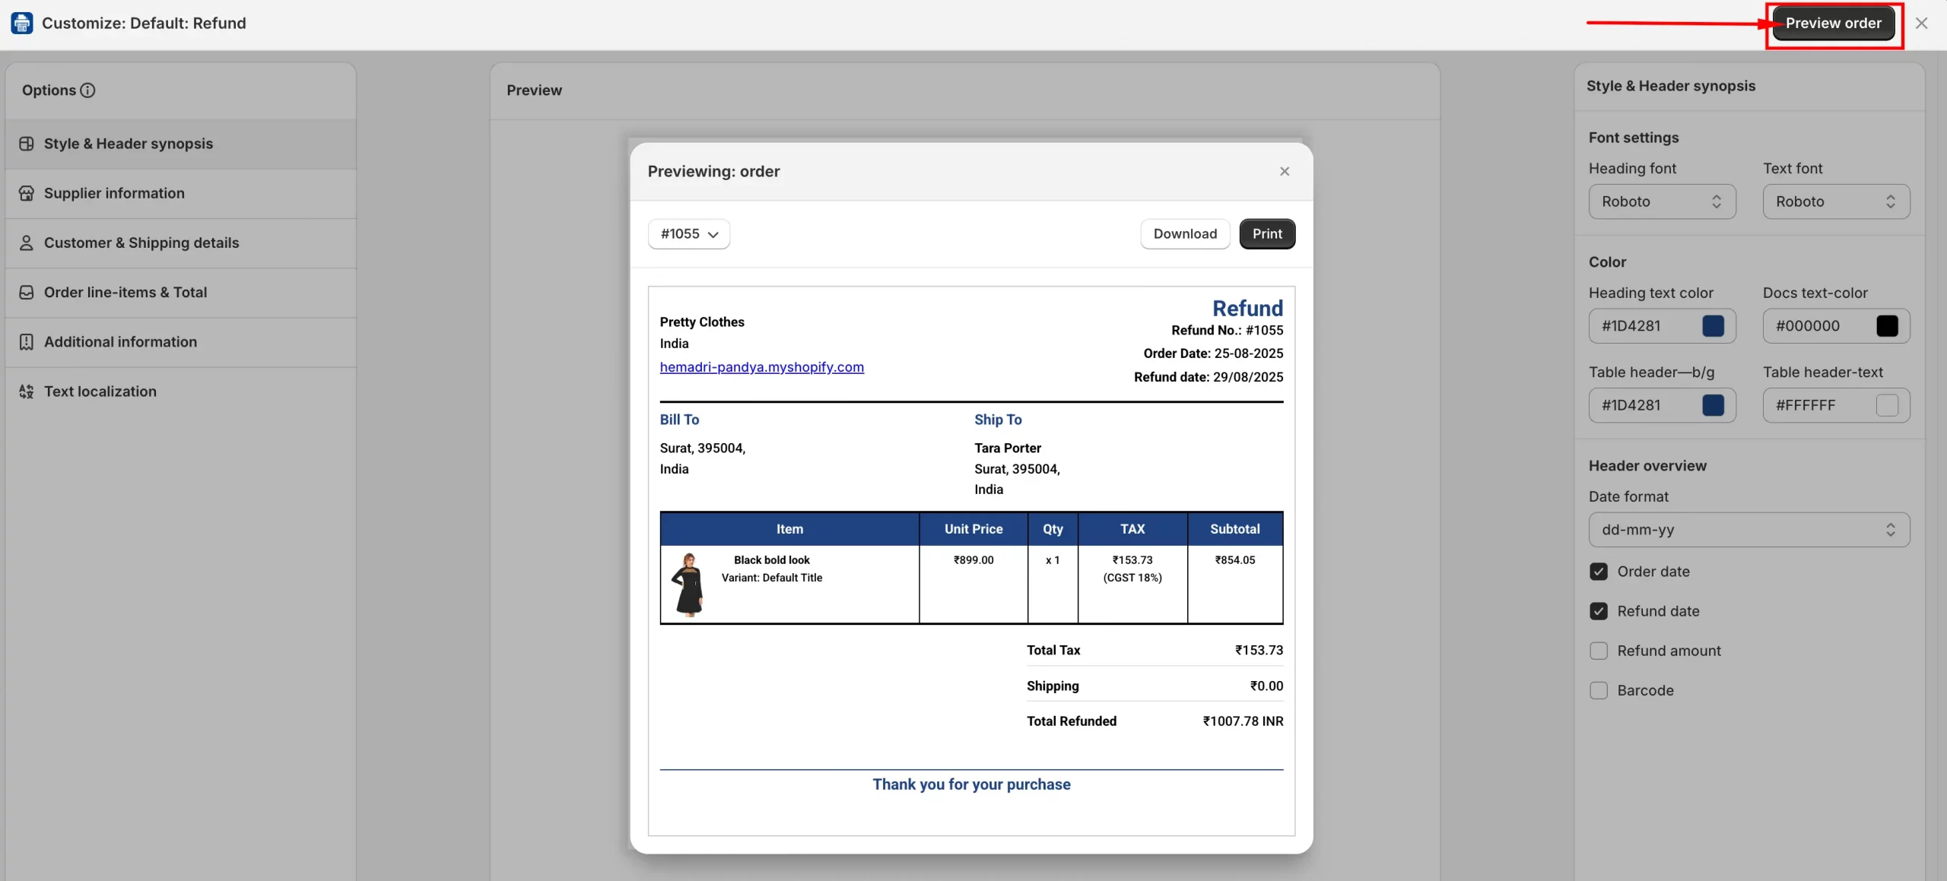The width and height of the screenshot is (1947, 881).
Task: Open the Heading font Roboto dropdown
Action: pos(1662,201)
